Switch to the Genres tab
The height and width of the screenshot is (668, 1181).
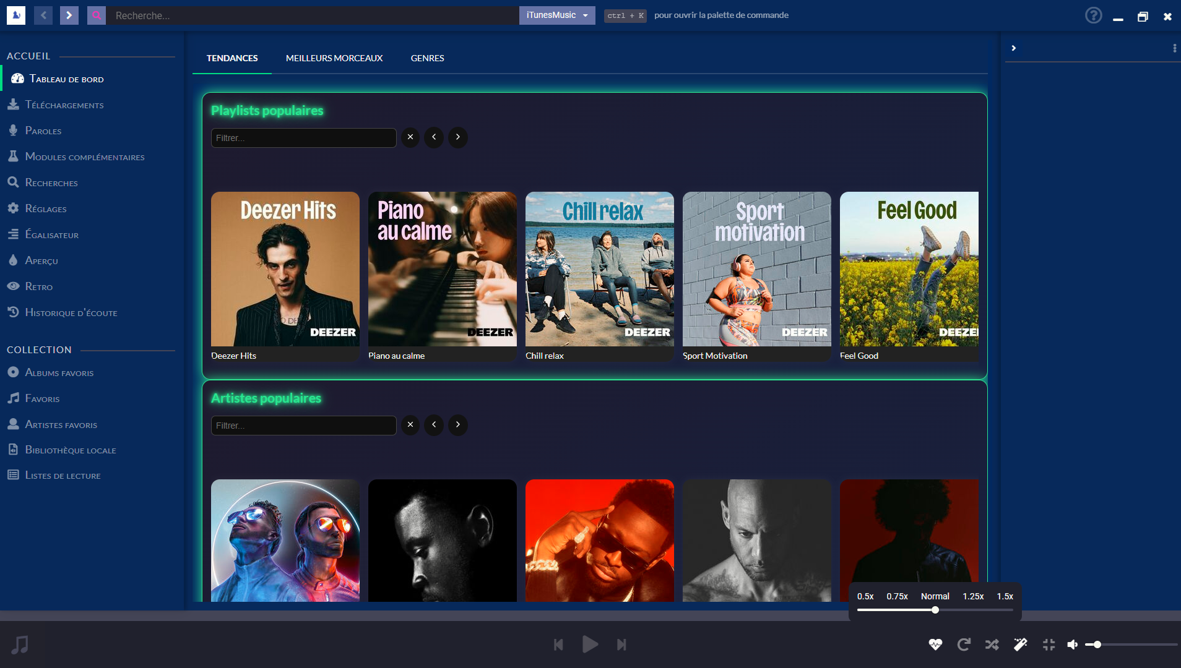click(427, 58)
